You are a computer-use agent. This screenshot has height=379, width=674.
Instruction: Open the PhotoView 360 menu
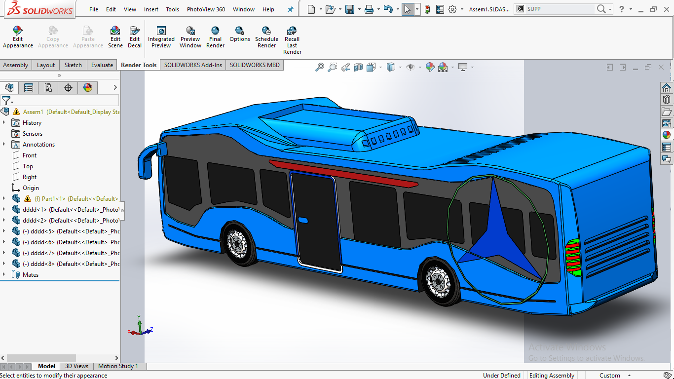pyautogui.click(x=206, y=9)
